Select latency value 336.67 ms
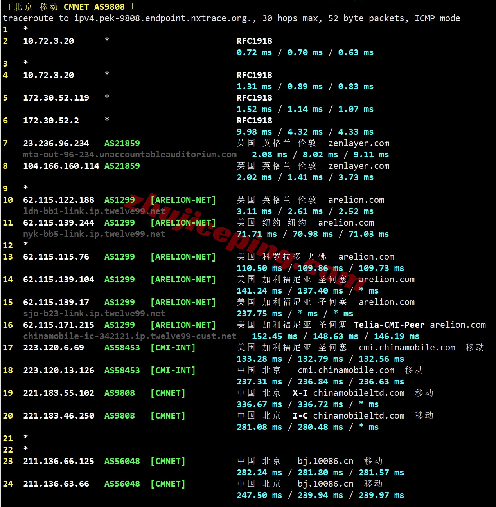Screen dimensions: 496x507 259,404
